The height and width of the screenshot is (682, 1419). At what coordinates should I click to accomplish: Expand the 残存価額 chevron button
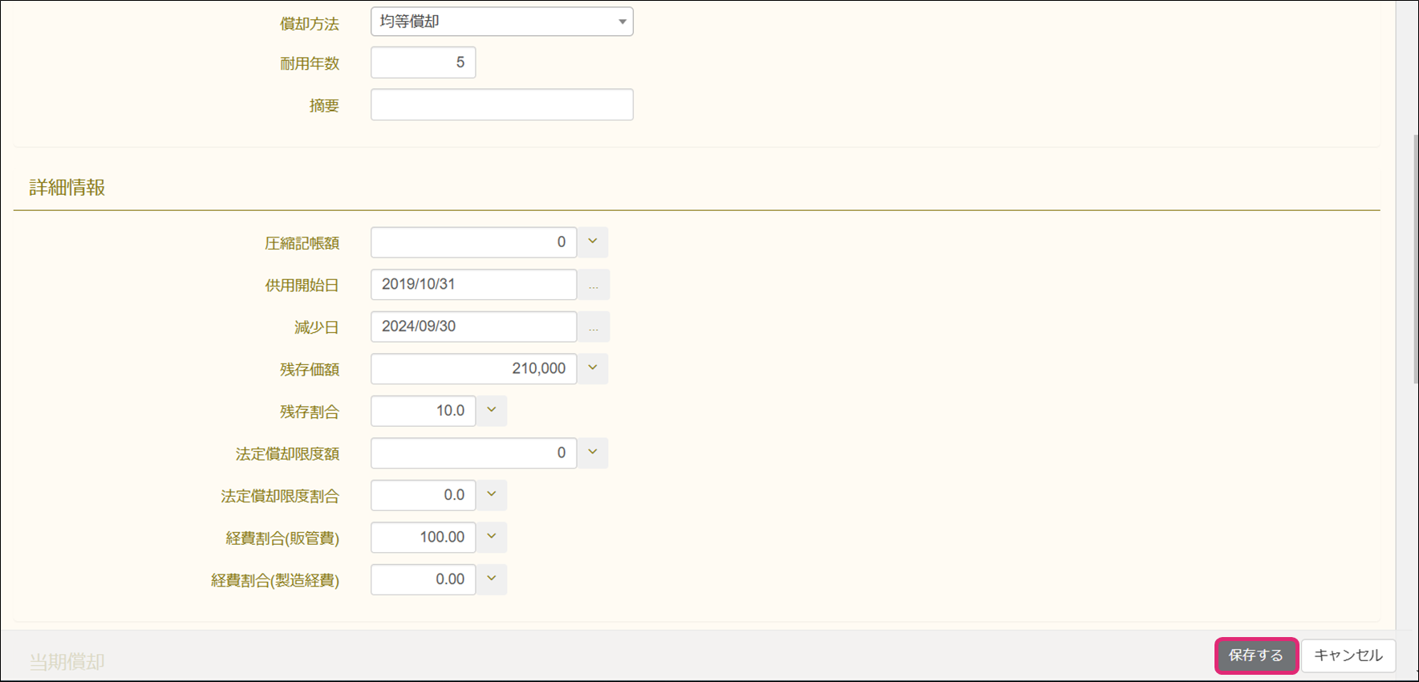point(593,368)
